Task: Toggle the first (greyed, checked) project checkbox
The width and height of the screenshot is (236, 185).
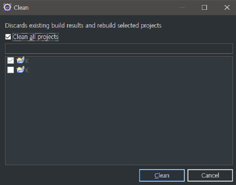Action: pyautogui.click(x=10, y=61)
